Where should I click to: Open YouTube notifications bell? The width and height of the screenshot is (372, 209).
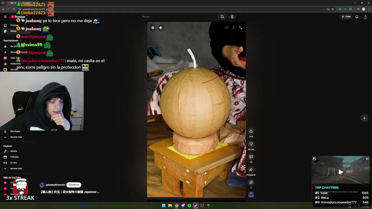[x=357, y=17]
